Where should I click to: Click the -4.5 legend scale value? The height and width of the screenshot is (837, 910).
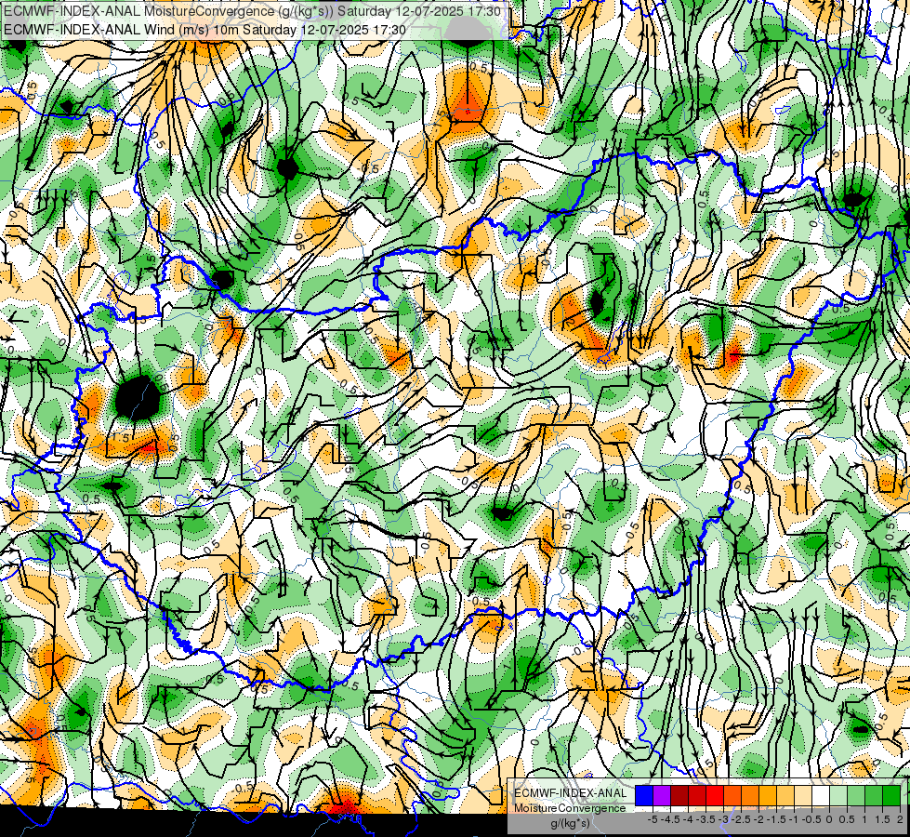pos(670,819)
